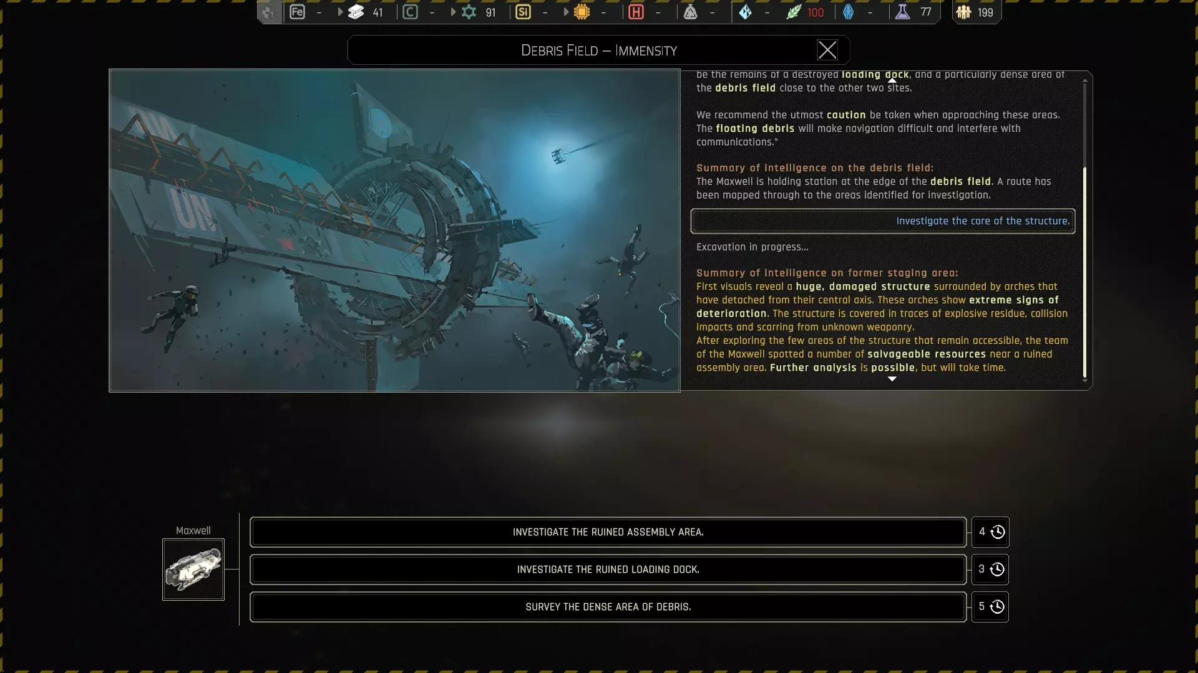Click the Hydrogen (H) resource icon

tap(636, 12)
